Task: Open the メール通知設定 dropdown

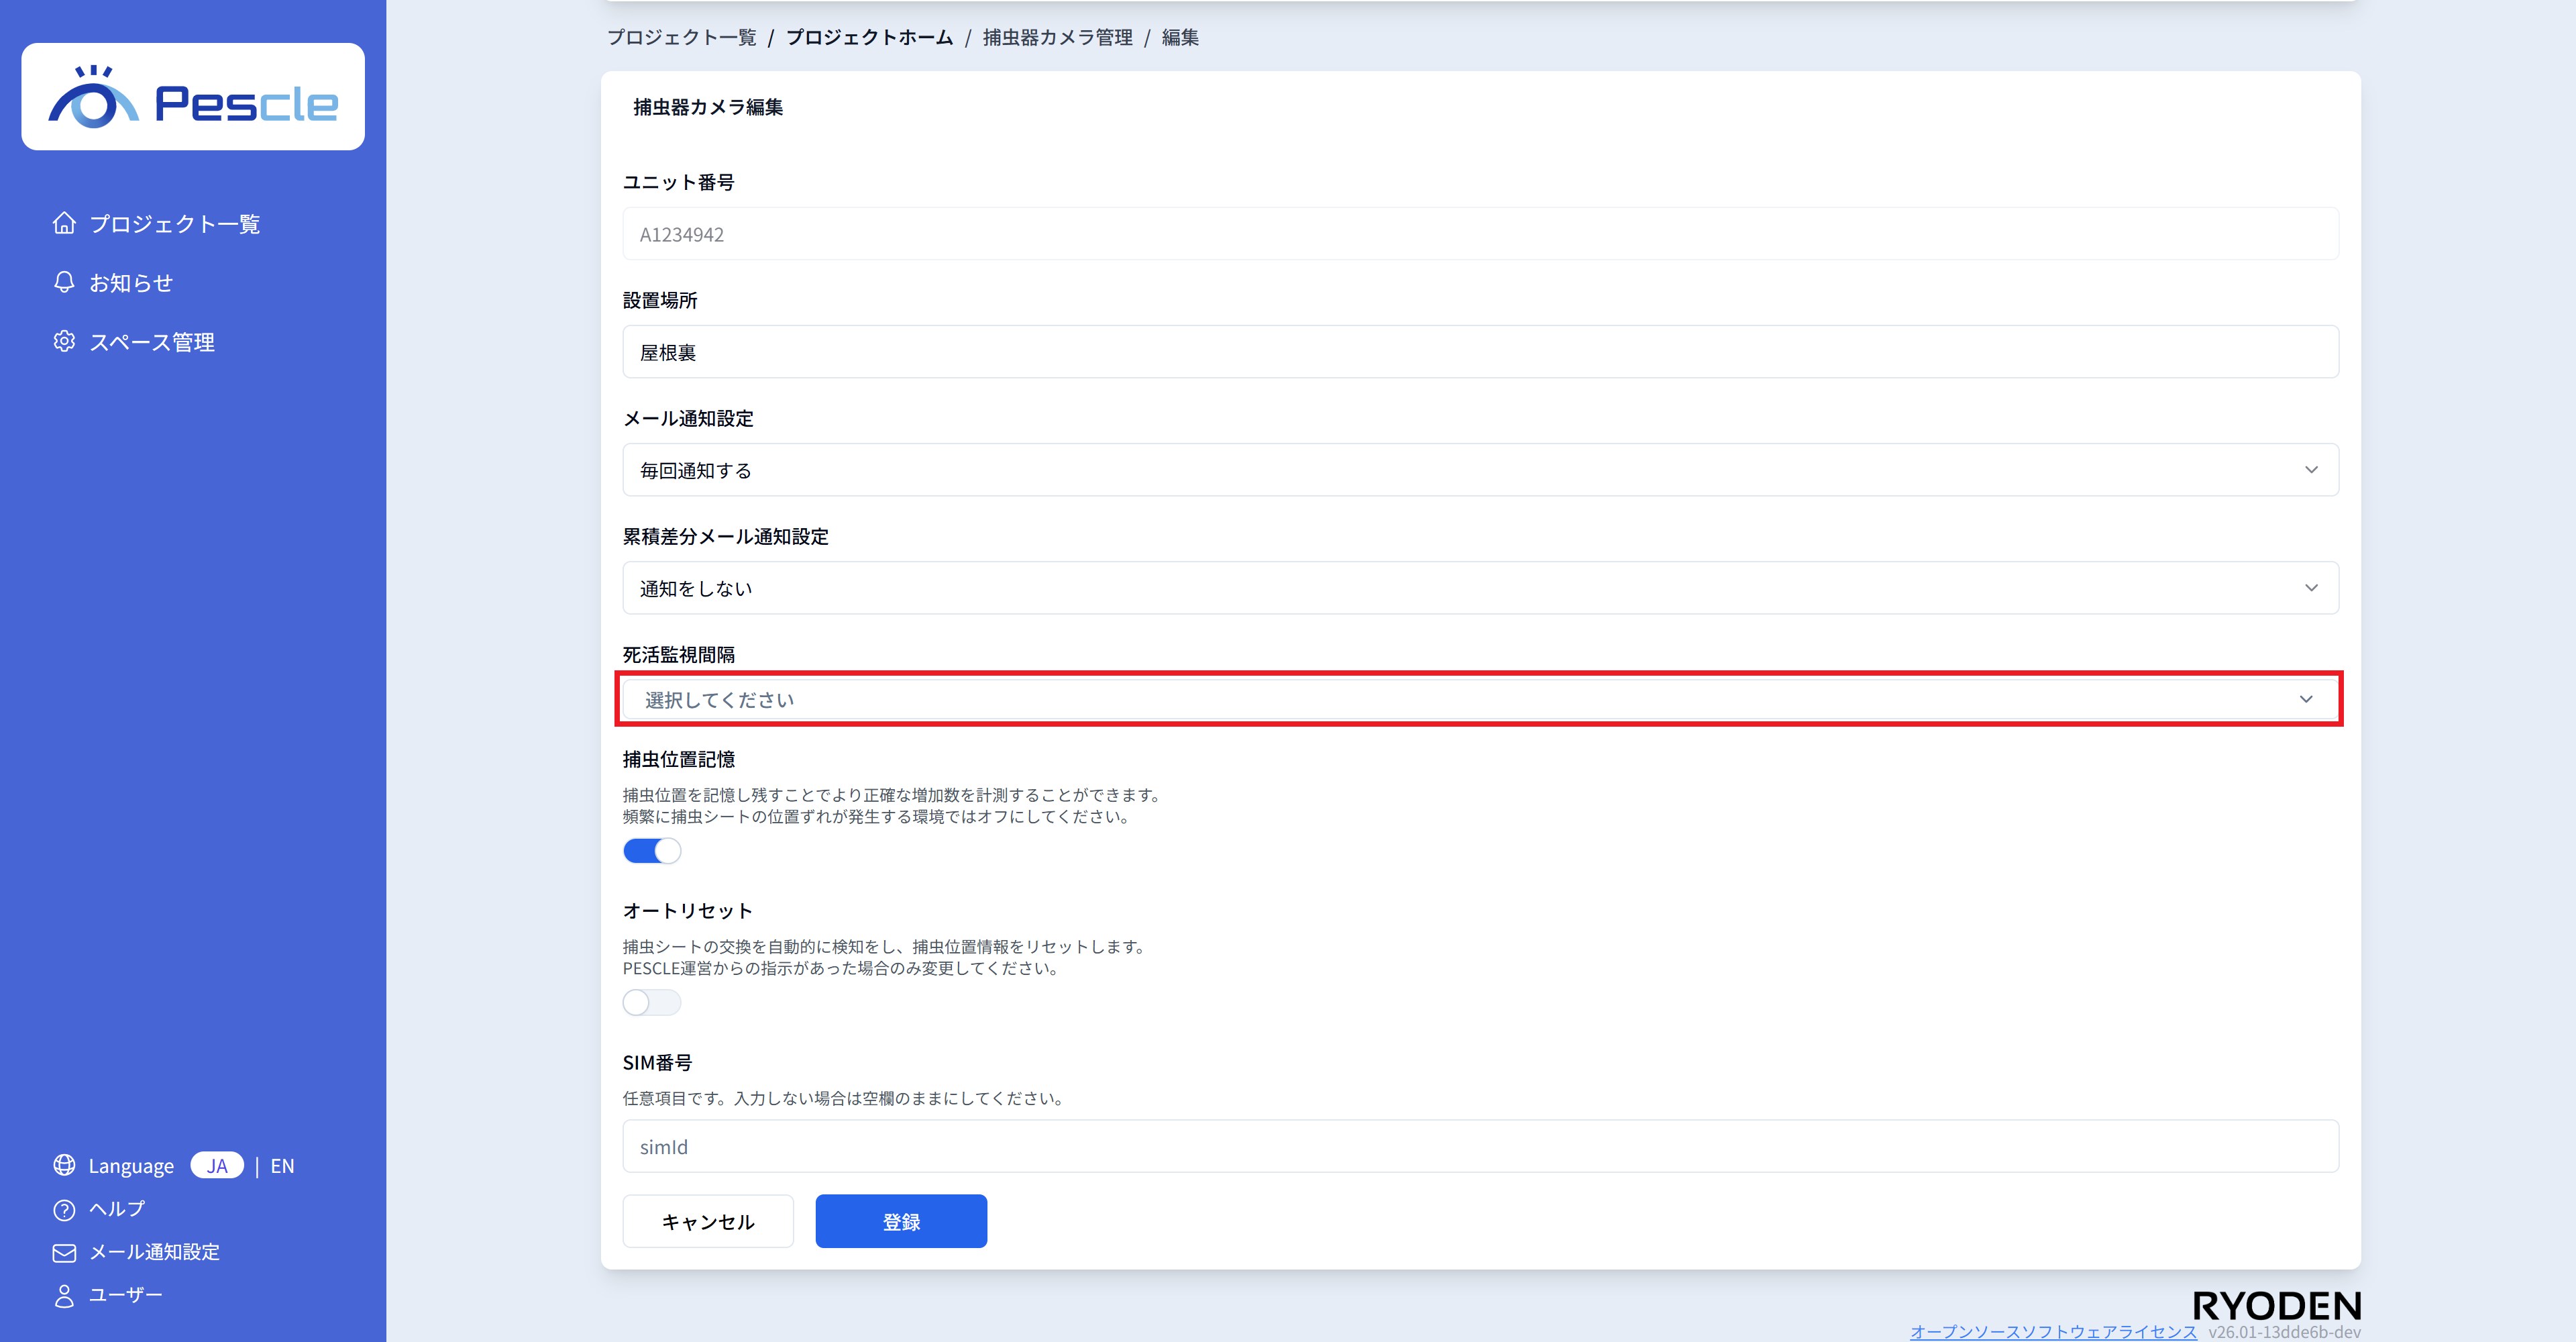Action: tap(1479, 470)
